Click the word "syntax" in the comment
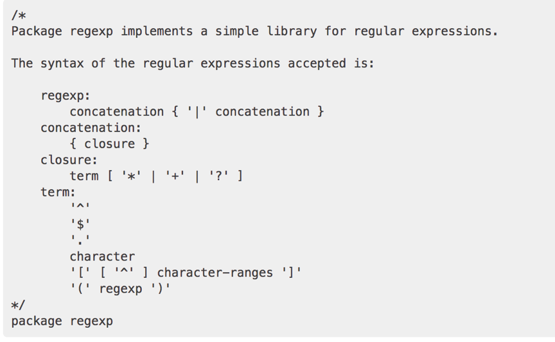 click(x=62, y=63)
